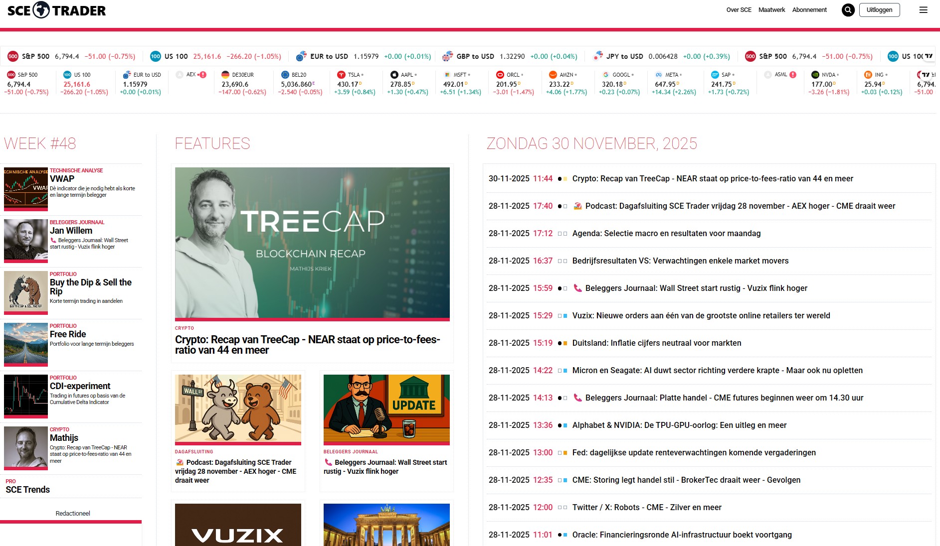The image size is (940, 546).
Task: Select the BEL20 index icon
Action: tap(285, 75)
